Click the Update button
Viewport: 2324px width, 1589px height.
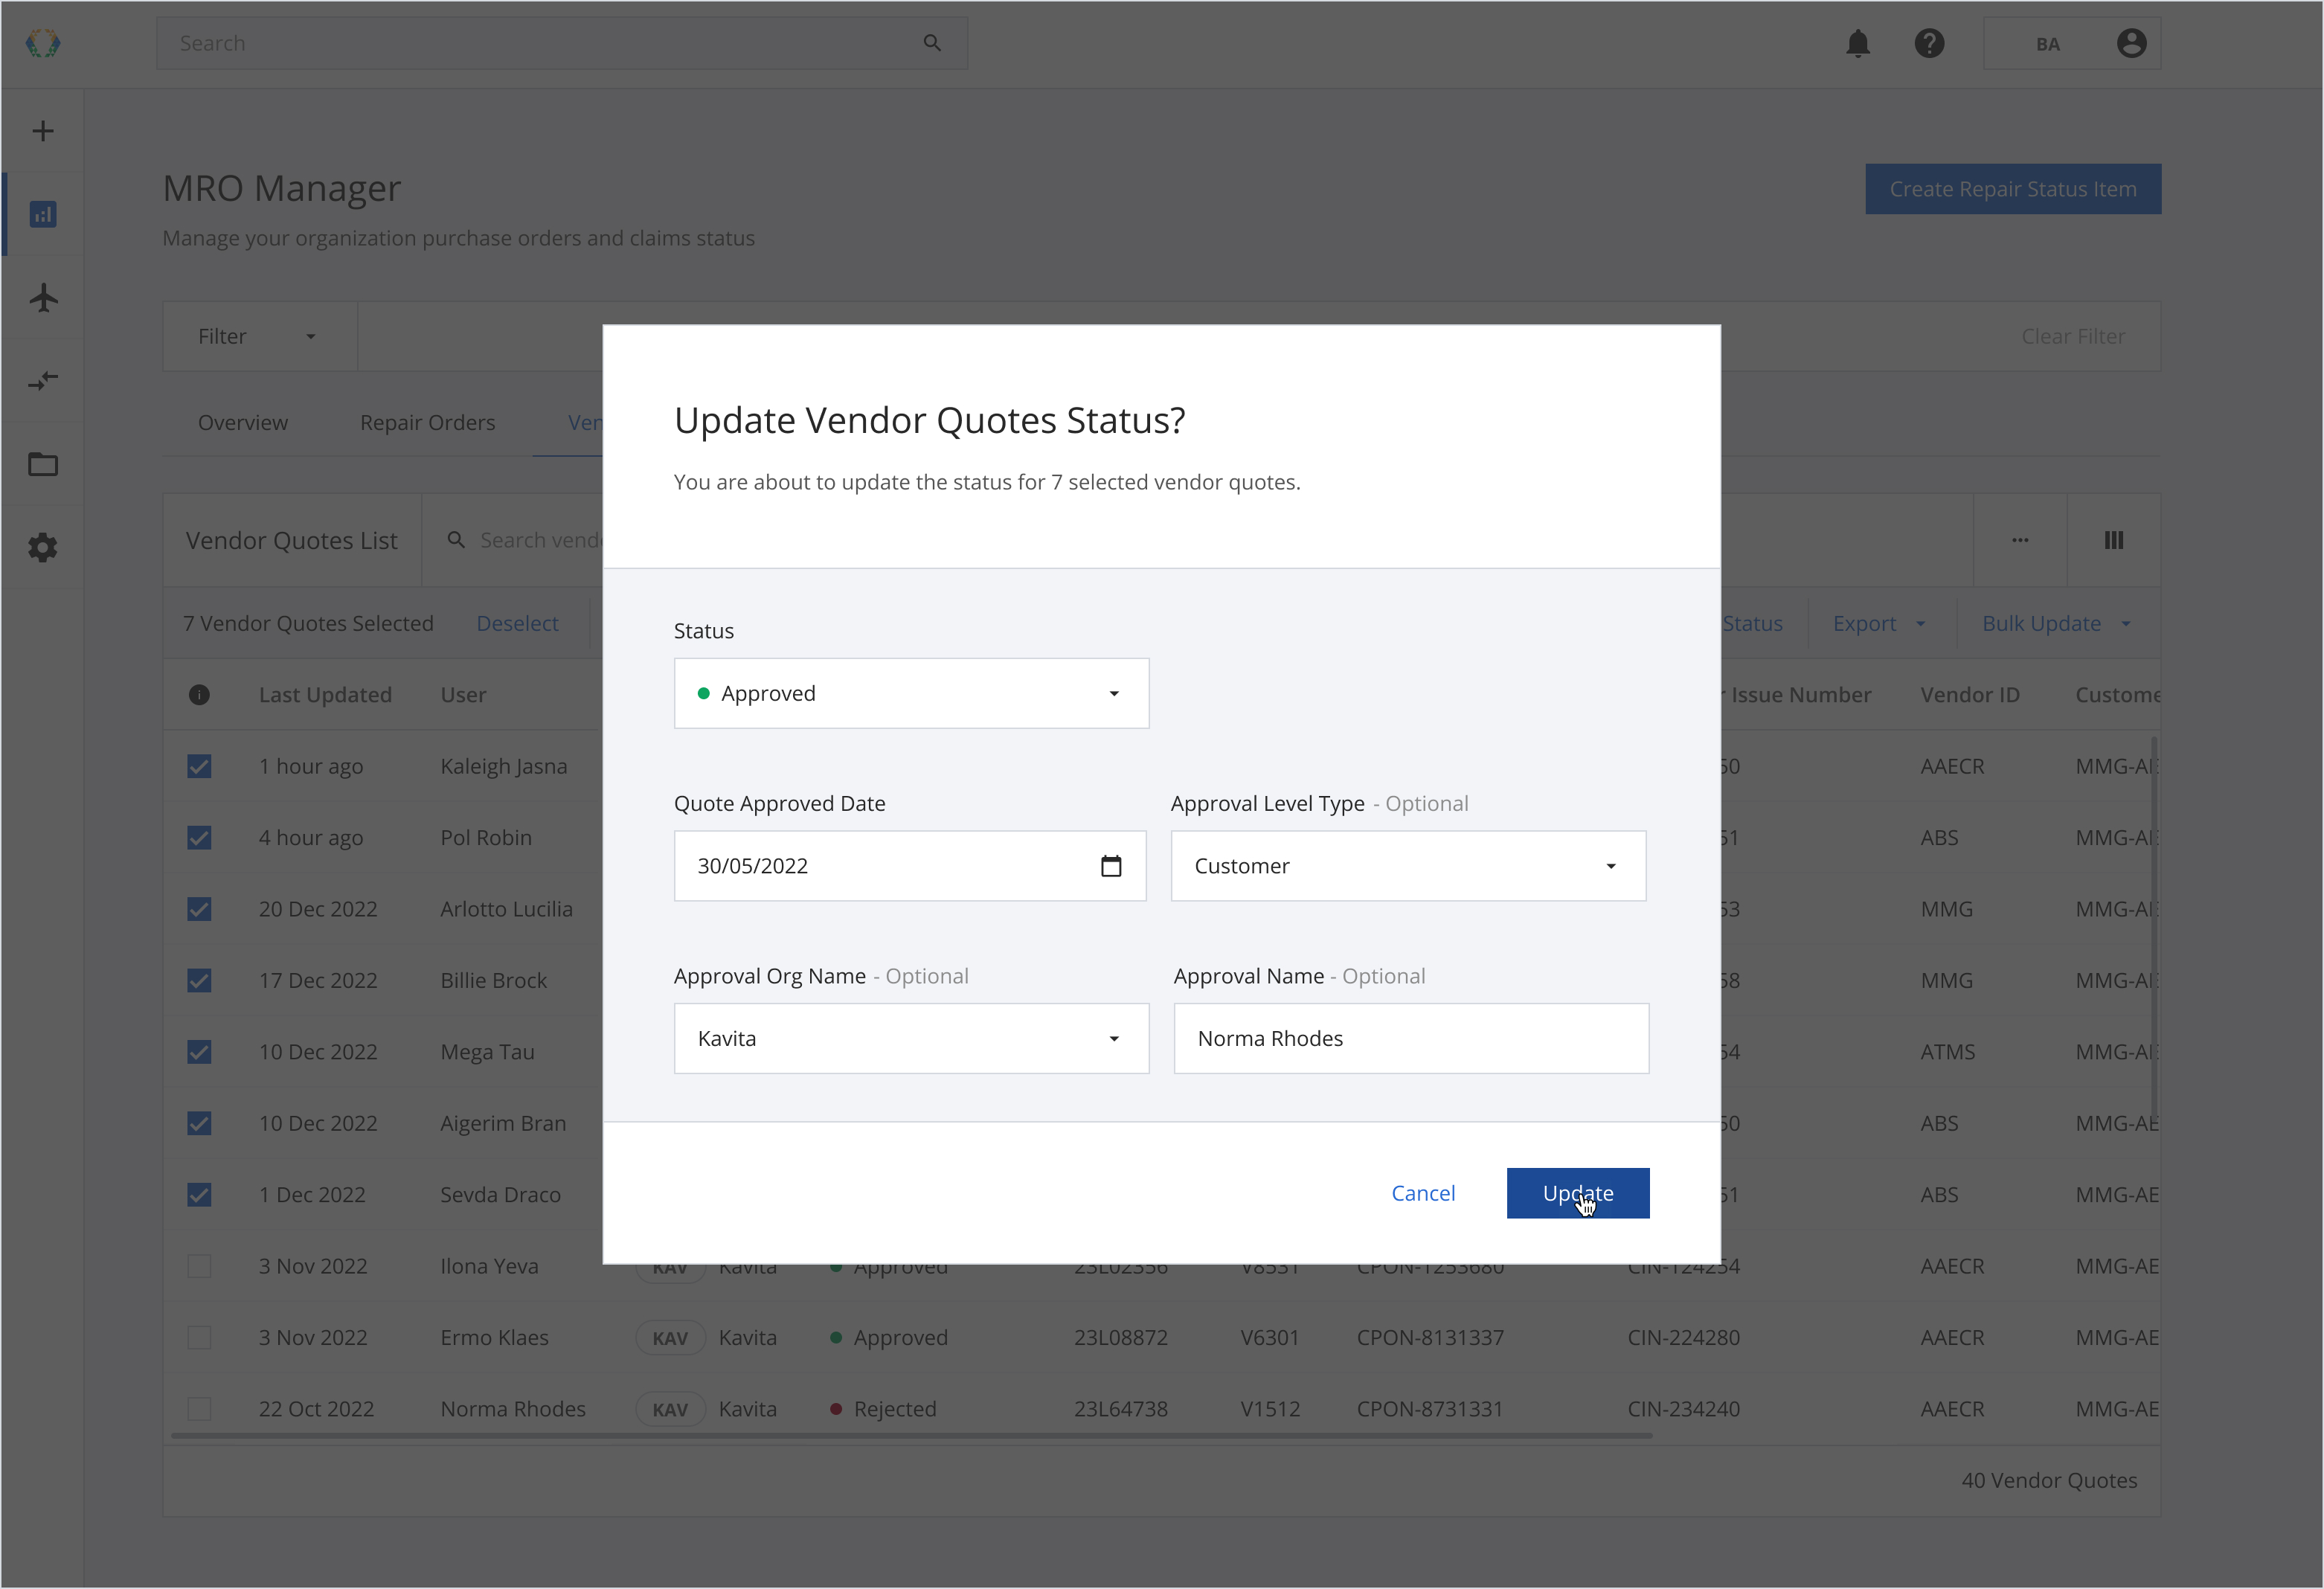[x=1577, y=1193]
